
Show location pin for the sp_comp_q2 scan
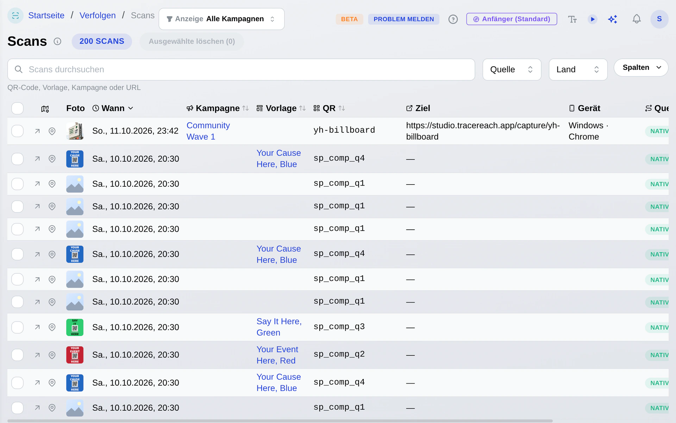[52, 355]
